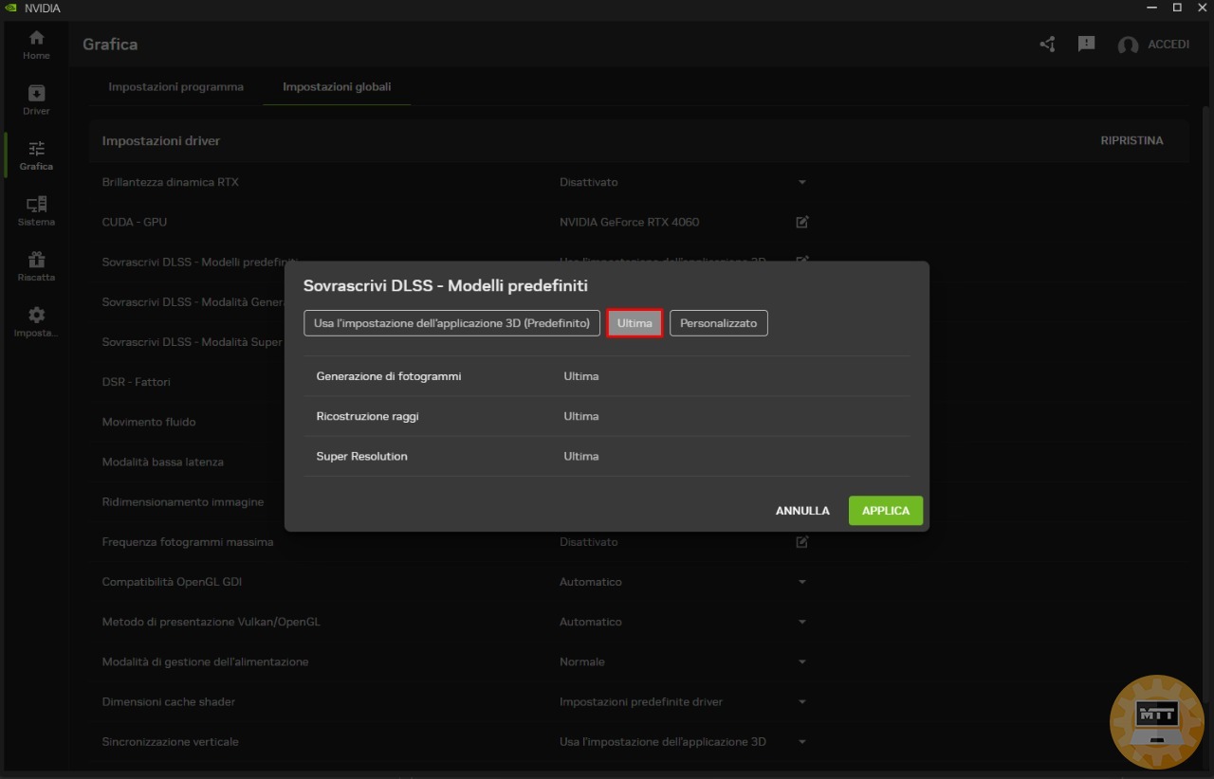Open the feedback icon in header
Image resolution: width=1214 pixels, height=779 pixels.
[1087, 45]
